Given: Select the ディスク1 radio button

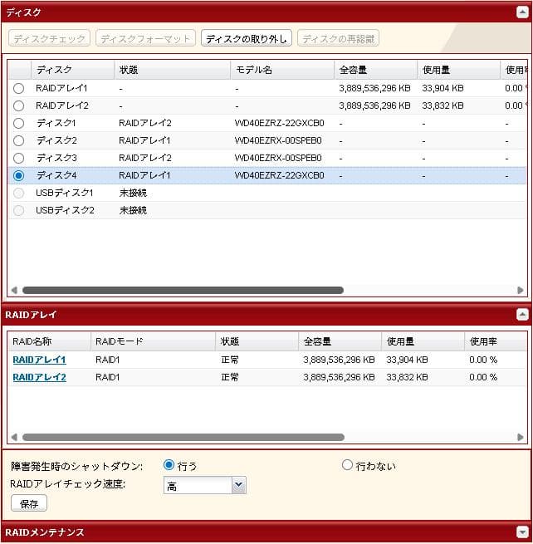Looking at the screenshot, I should coord(19,123).
